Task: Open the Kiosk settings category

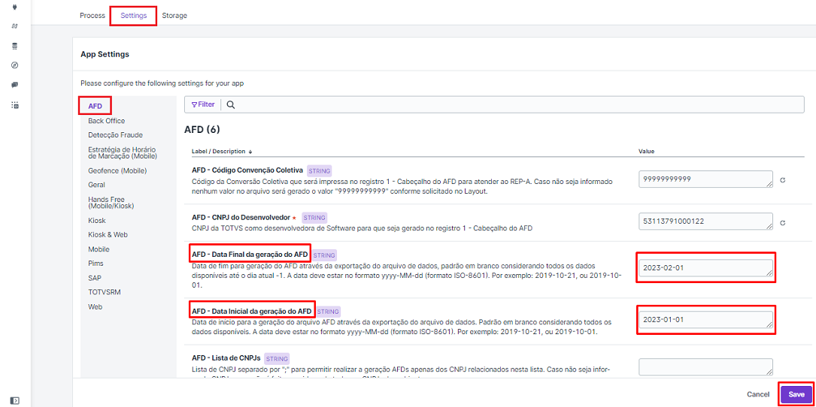Action: pos(97,220)
